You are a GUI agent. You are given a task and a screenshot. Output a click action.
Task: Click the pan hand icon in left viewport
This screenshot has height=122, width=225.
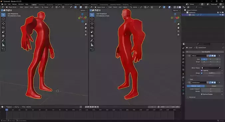pyautogui.click(x=86, y=28)
